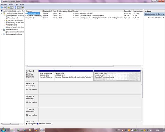This screenshot has height=132, width=165.
Task: Click the 833,85 GB capacity cell
Action: (x=127, y=13)
